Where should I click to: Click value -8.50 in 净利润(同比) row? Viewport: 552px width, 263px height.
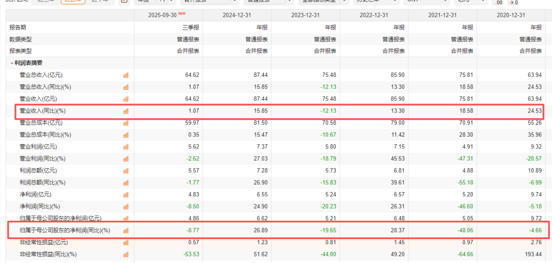[x=193, y=206]
